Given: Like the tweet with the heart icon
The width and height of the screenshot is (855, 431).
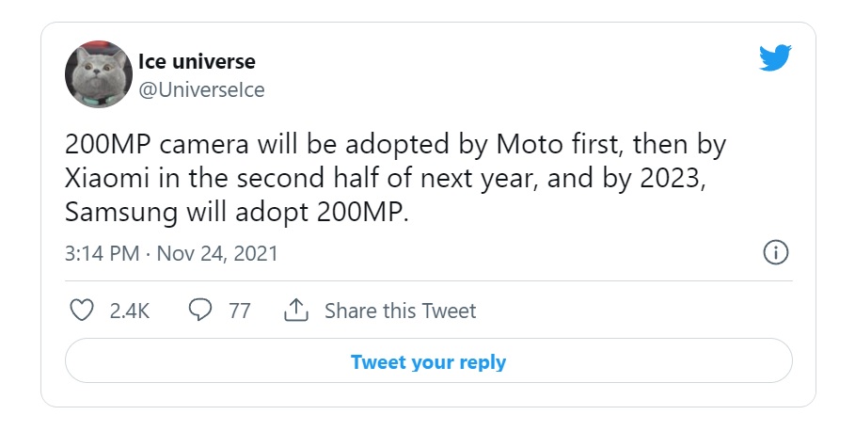Looking at the screenshot, I should (83, 311).
